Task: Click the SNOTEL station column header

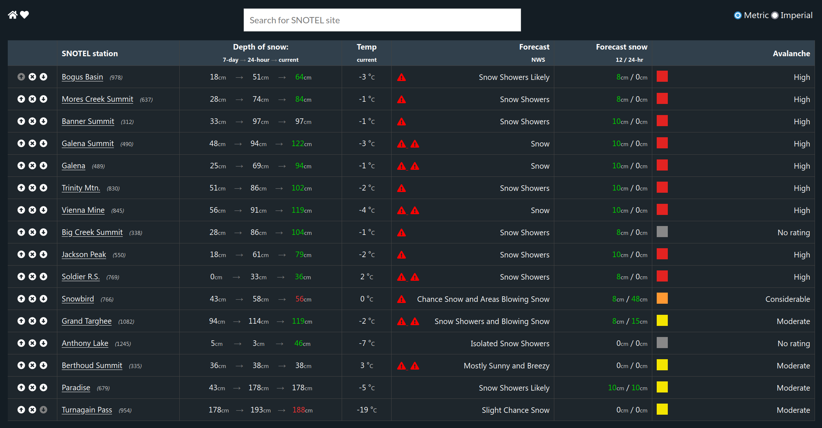Action: coord(90,54)
